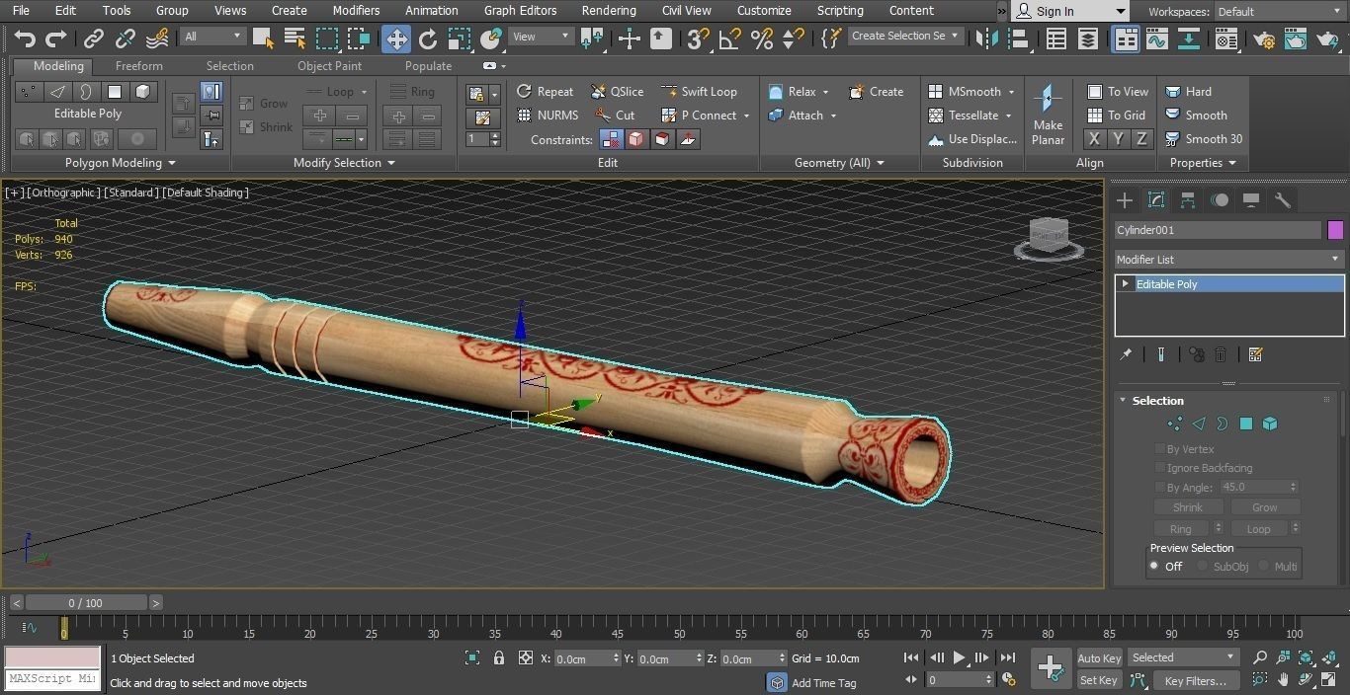Select the SubObj preview selection radio
This screenshot has width=1350, height=695.
point(1202,567)
